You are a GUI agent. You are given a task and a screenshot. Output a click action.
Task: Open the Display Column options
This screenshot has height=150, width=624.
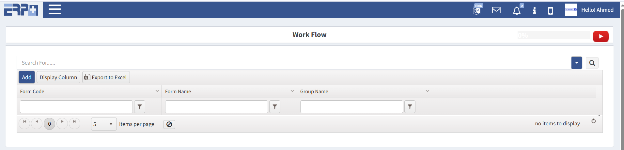[x=58, y=77]
